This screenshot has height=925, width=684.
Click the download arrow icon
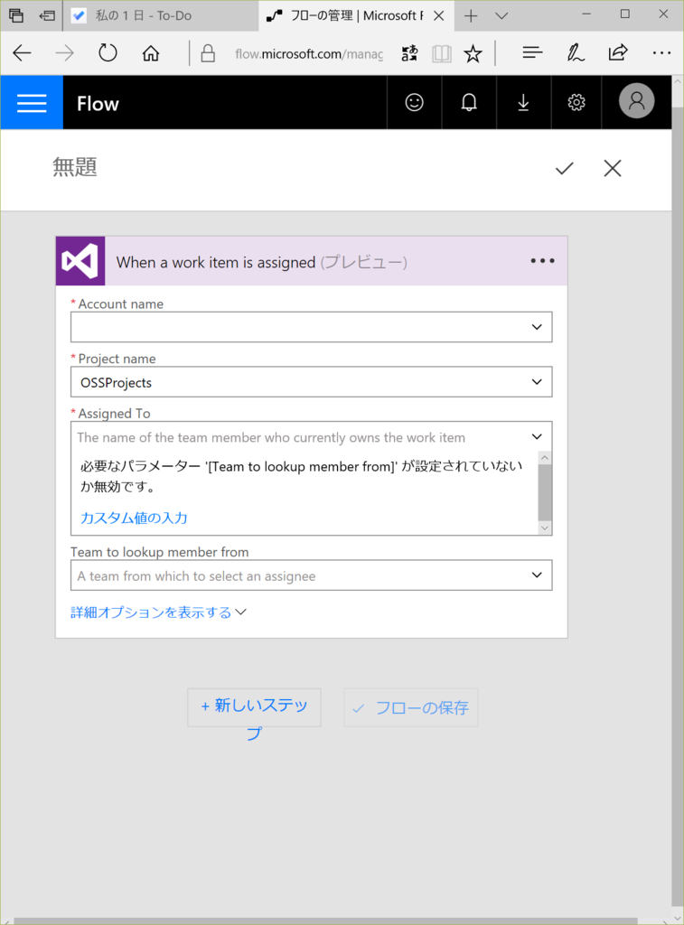tap(523, 103)
